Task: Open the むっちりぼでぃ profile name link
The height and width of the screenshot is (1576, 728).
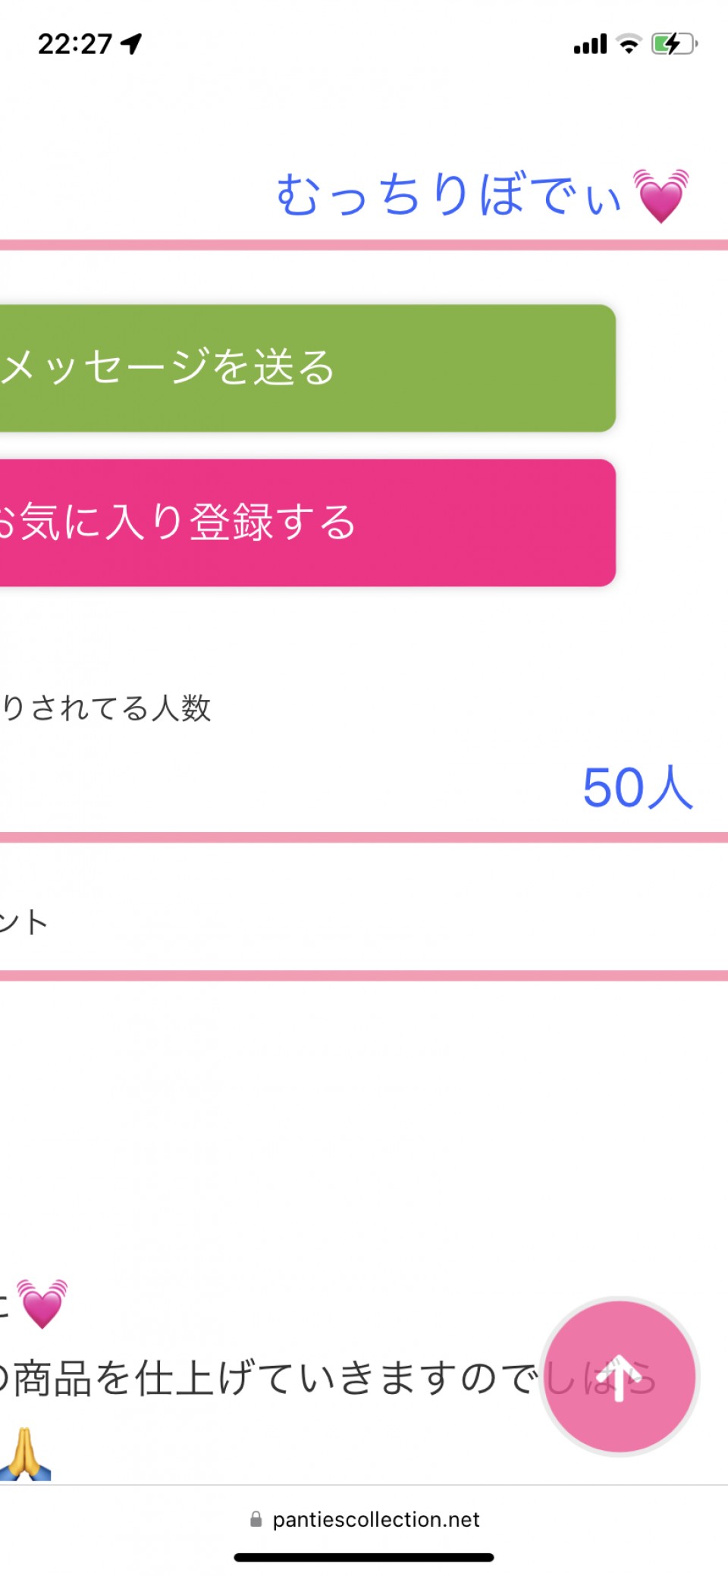Action: click(x=449, y=195)
